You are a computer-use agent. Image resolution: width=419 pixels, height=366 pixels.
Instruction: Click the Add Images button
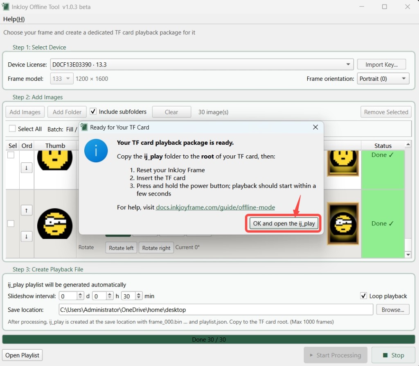click(25, 112)
